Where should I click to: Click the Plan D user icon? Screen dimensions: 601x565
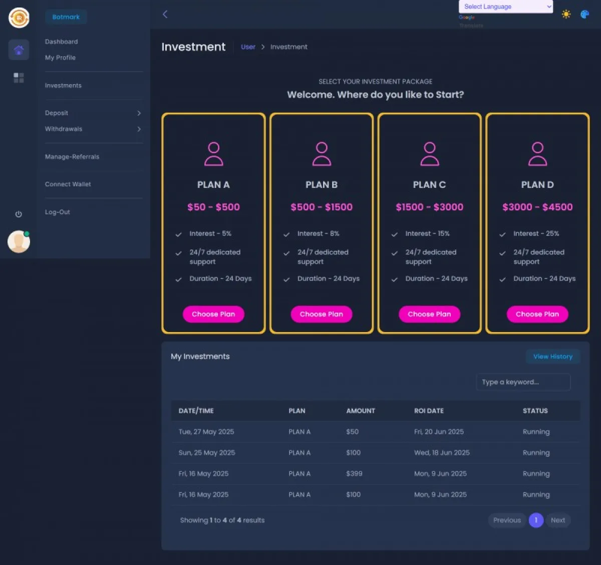coord(537,154)
